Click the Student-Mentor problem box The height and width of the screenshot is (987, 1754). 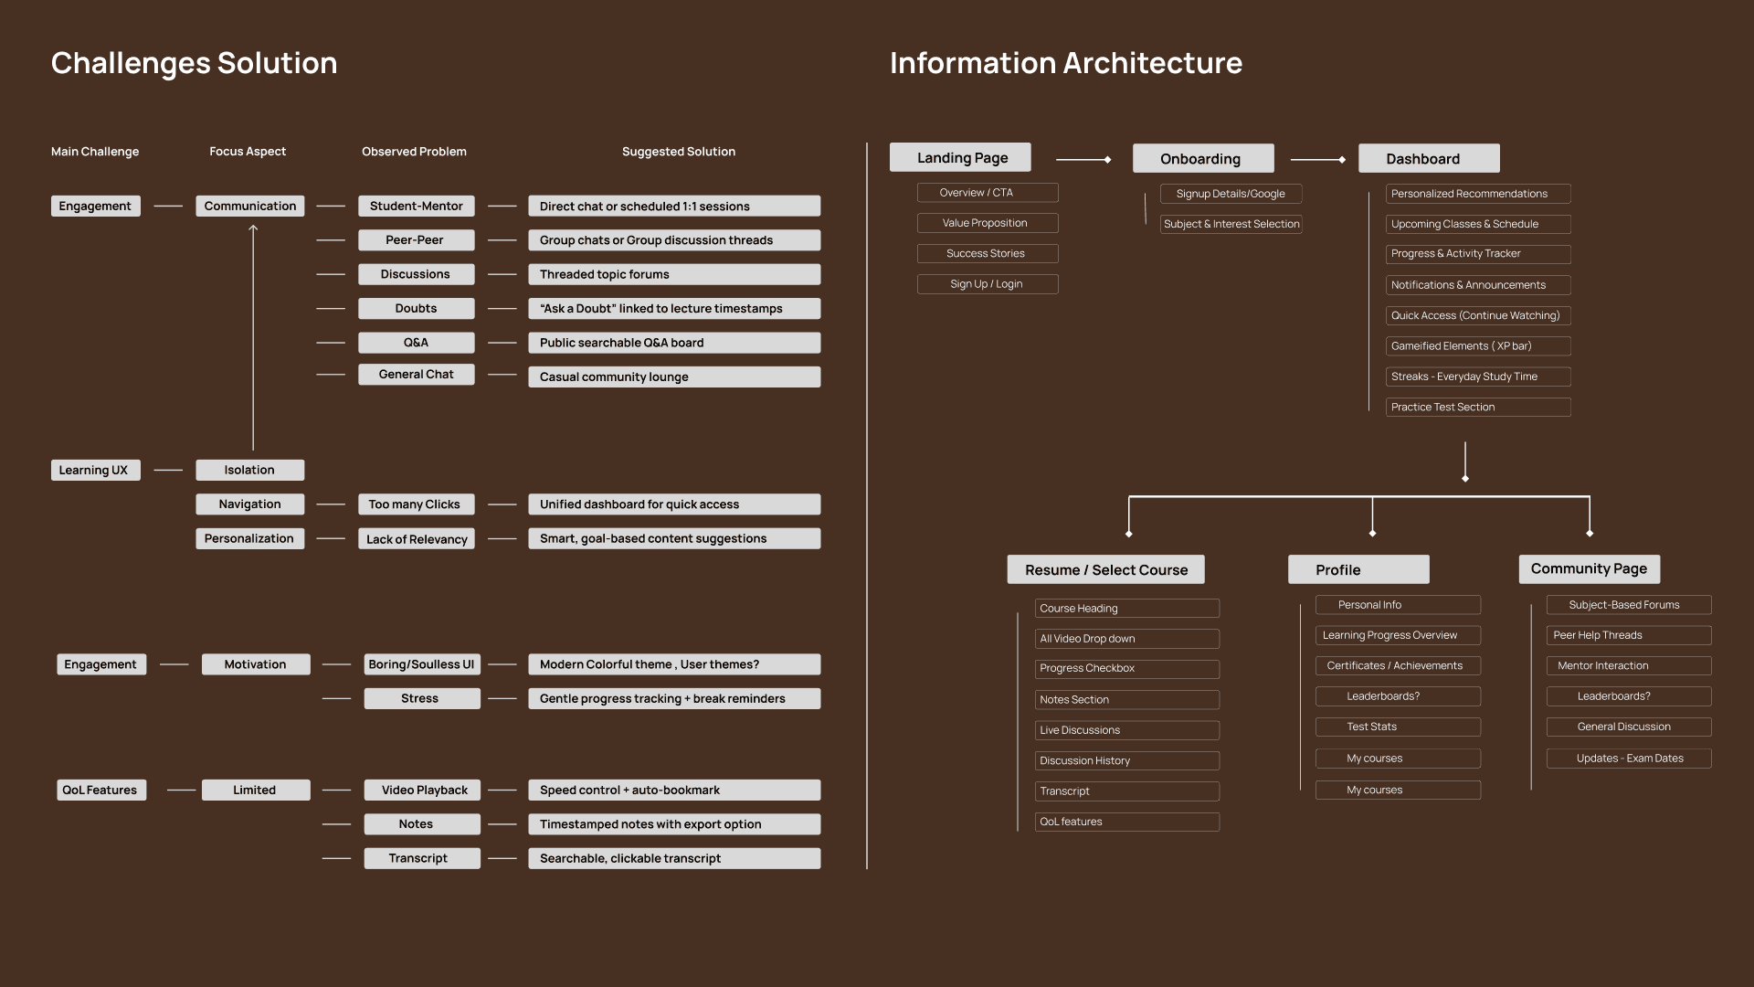(x=416, y=206)
